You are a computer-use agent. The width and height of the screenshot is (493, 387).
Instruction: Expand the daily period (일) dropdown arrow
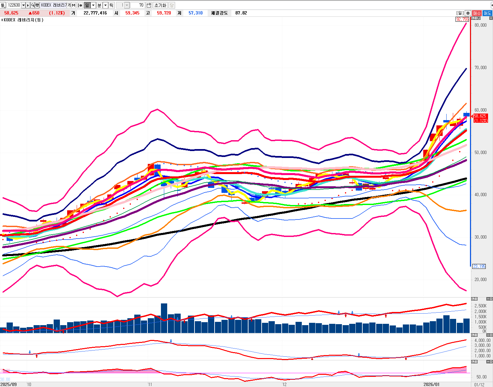pyautogui.click(x=93, y=5)
